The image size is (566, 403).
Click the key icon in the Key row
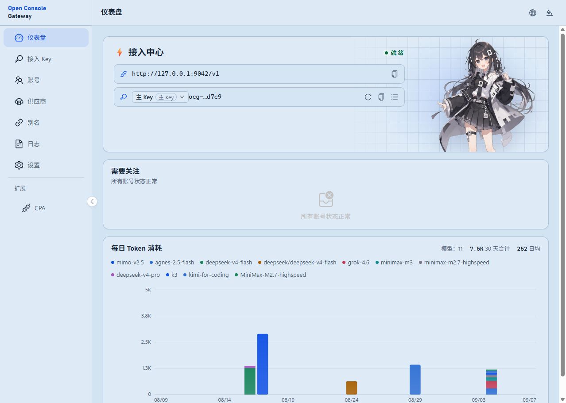124,97
